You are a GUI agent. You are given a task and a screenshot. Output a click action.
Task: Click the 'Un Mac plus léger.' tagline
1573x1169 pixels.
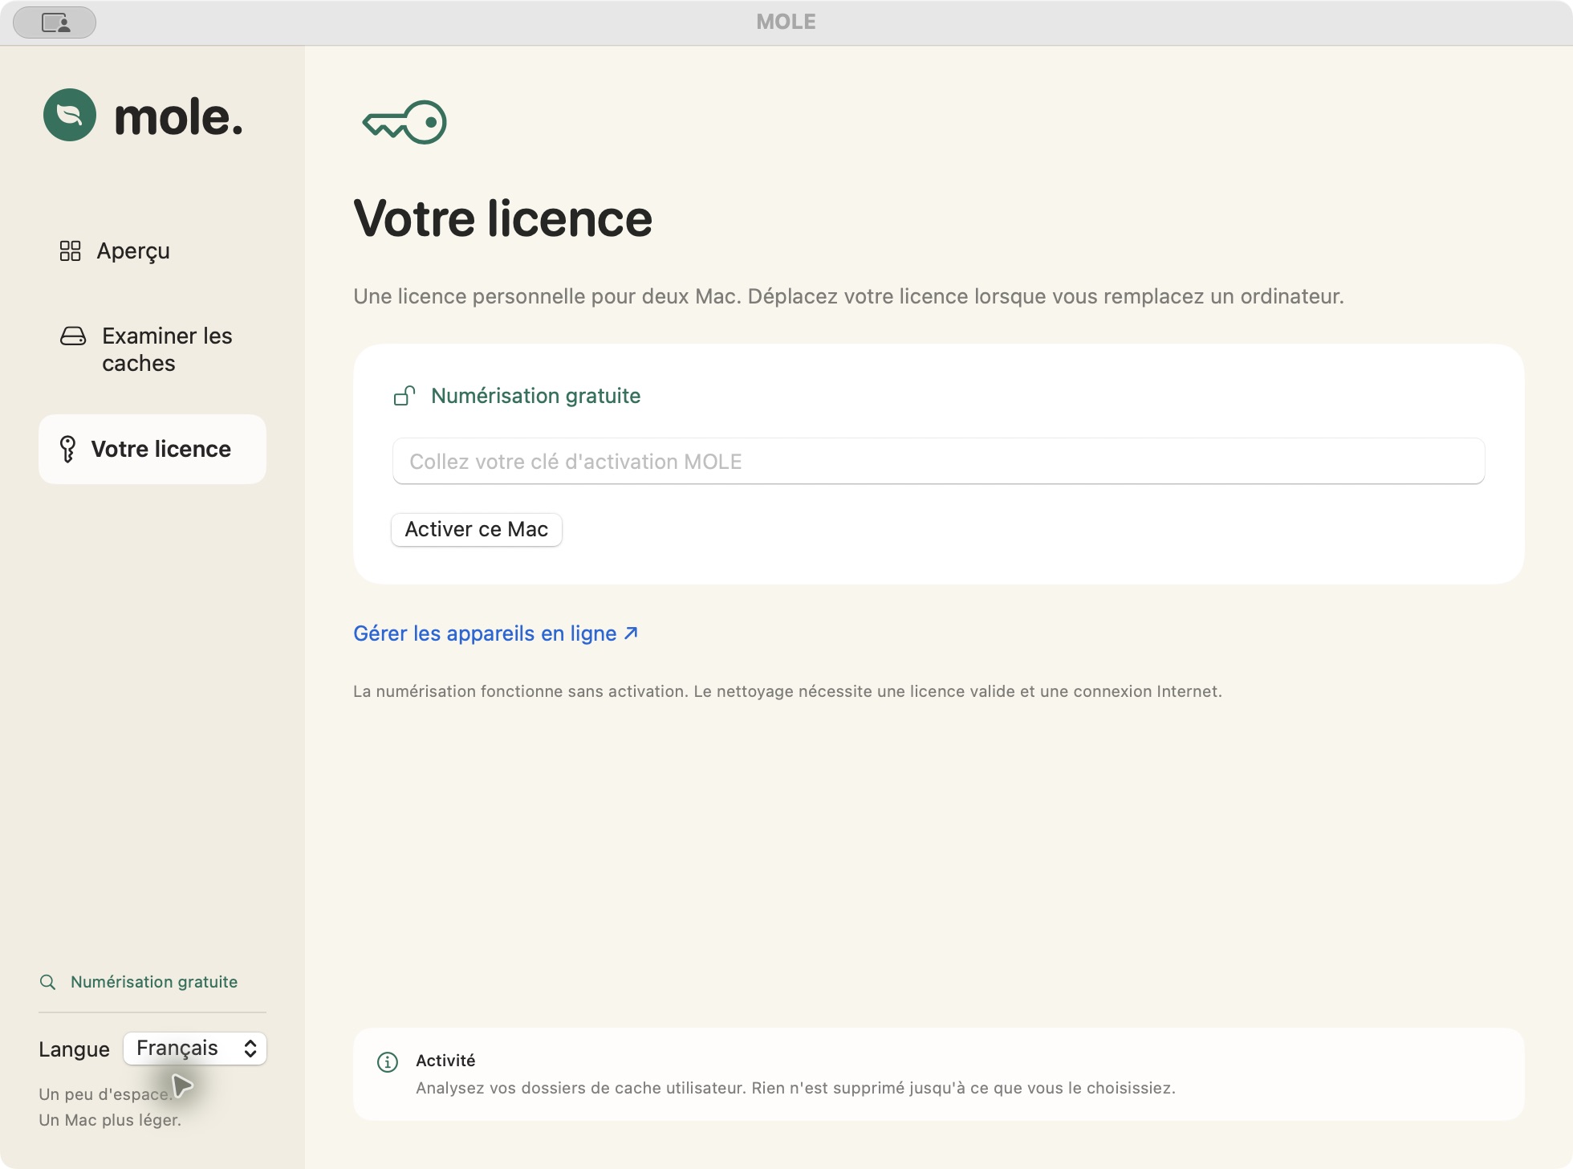110,1120
